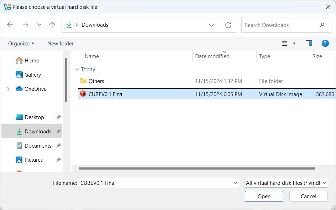Select the CUBEV0.1 Fina disk image
The image size is (336, 210).
click(105, 94)
